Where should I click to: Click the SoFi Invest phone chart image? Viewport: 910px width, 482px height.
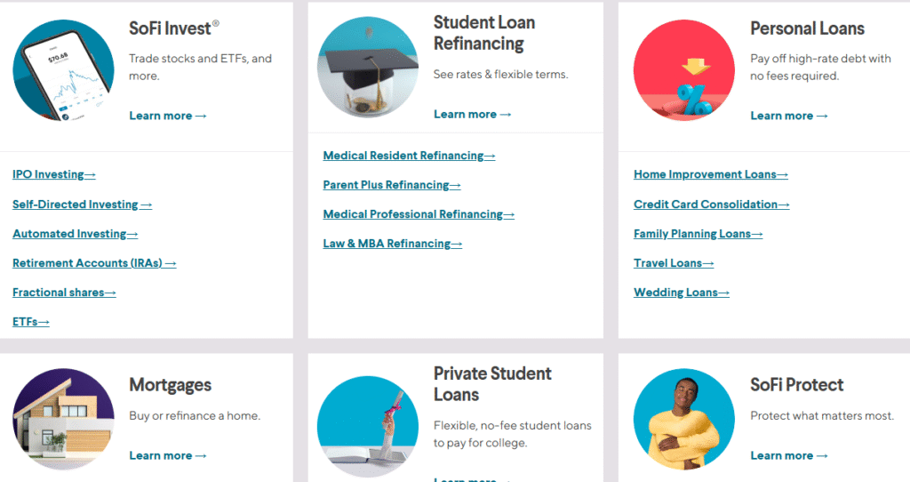63,70
